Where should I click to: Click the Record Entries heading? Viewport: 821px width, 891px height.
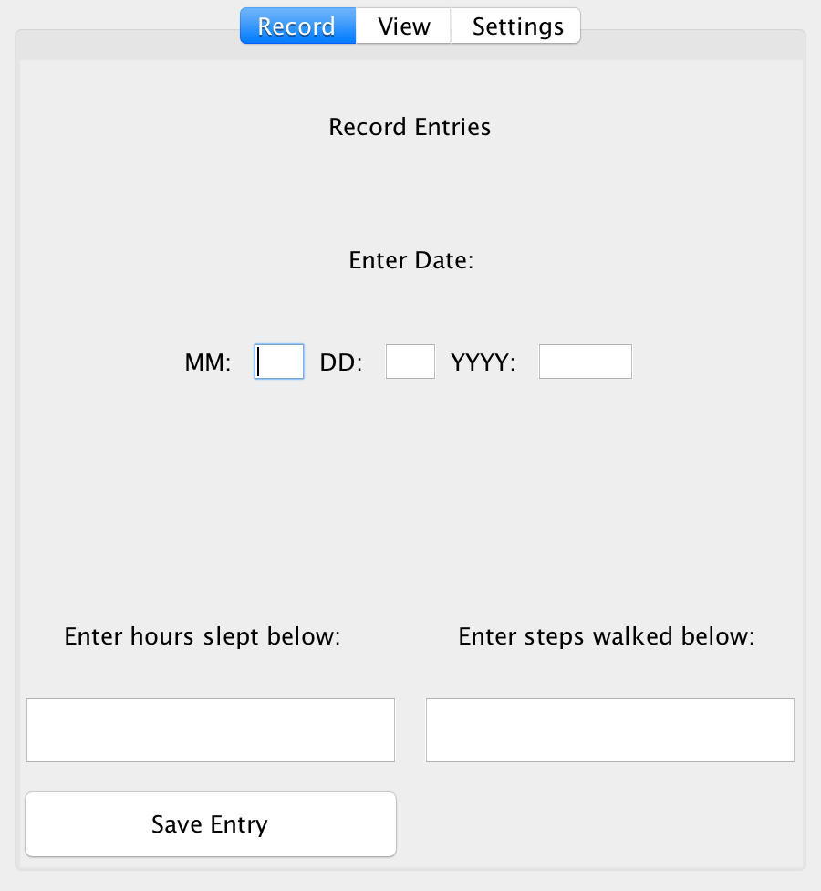click(410, 127)
